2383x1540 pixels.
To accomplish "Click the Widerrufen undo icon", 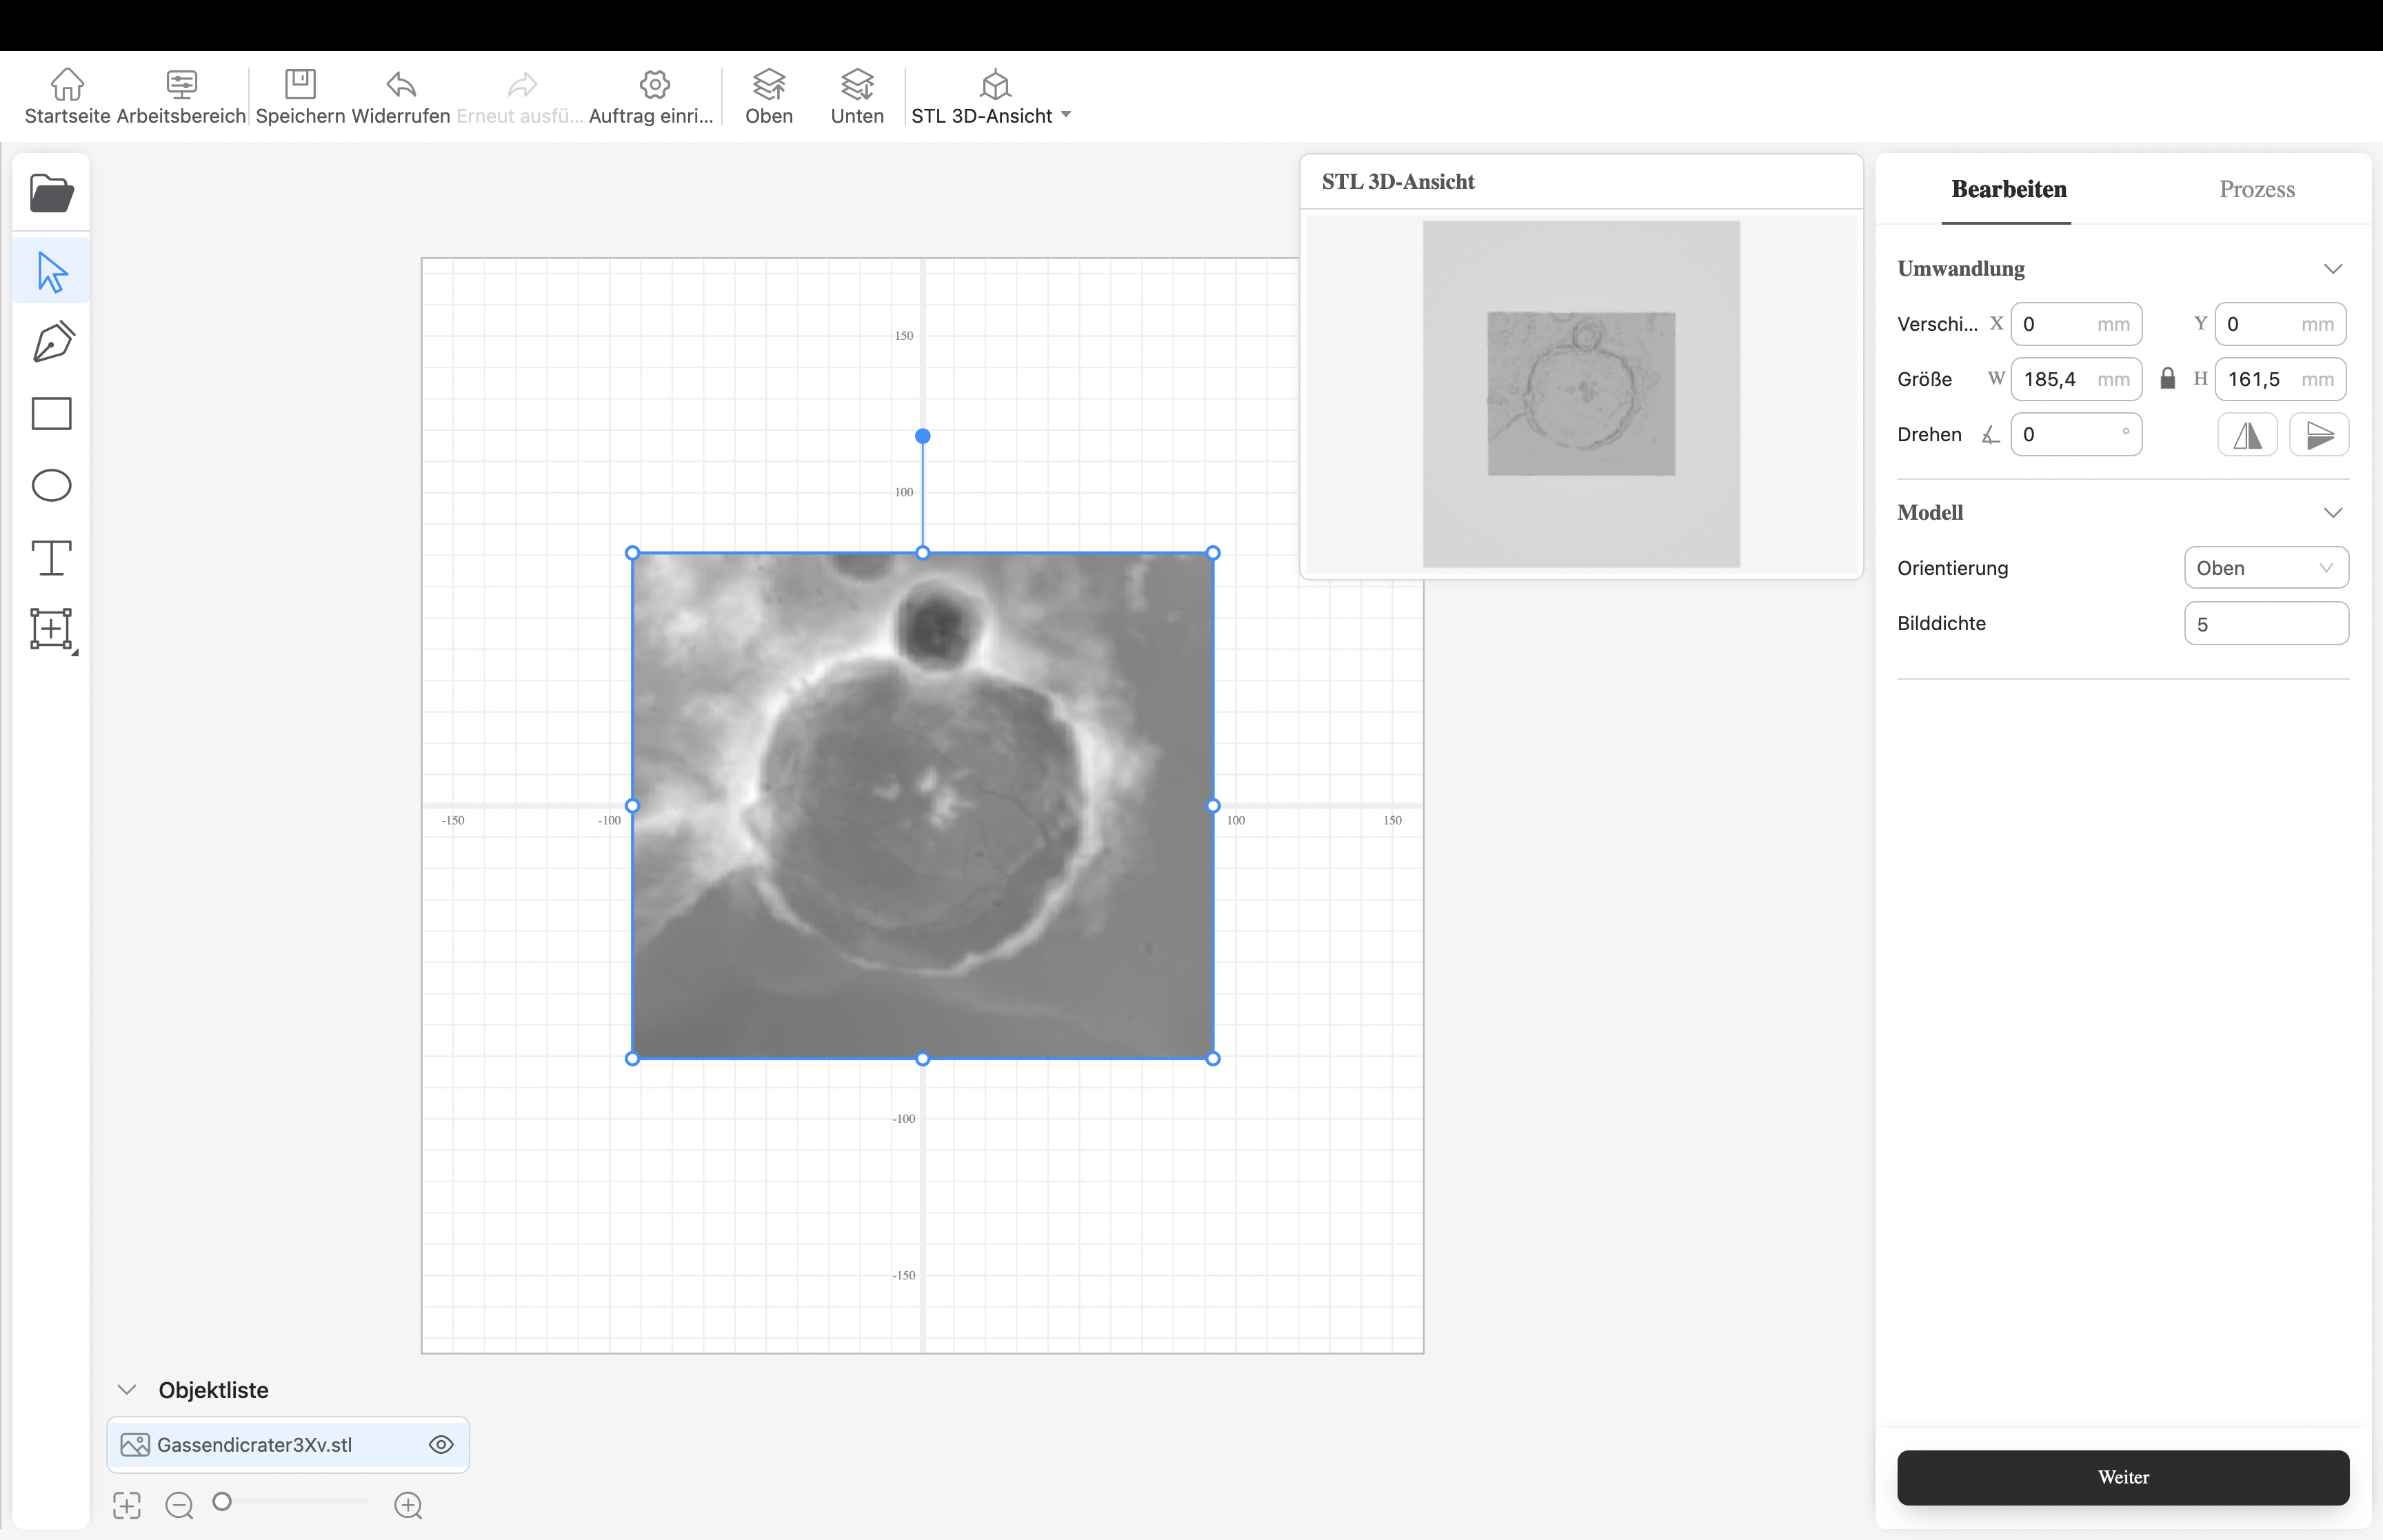I will (x=401, y=85).
